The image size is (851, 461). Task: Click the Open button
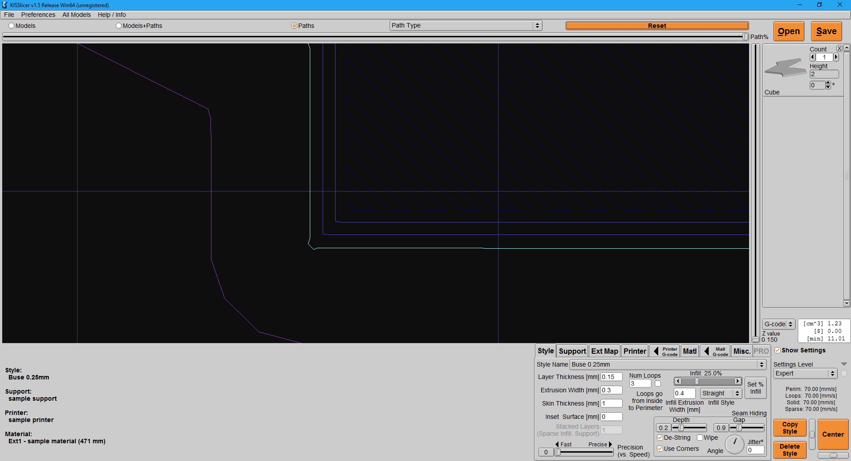[789, 31]
